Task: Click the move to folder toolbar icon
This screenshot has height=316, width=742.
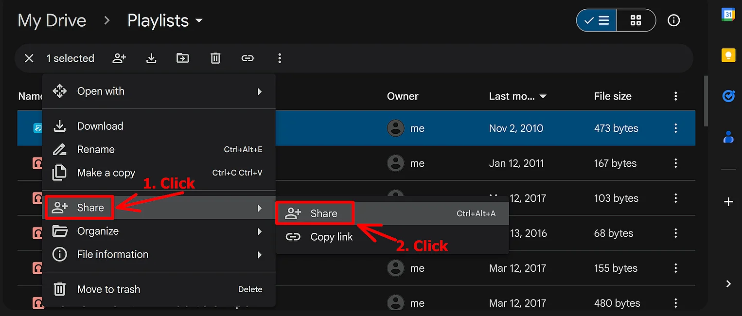Action: 182,58
